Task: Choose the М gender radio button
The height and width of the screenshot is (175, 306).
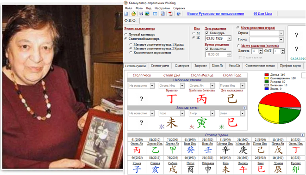Action: click(194, 33)
